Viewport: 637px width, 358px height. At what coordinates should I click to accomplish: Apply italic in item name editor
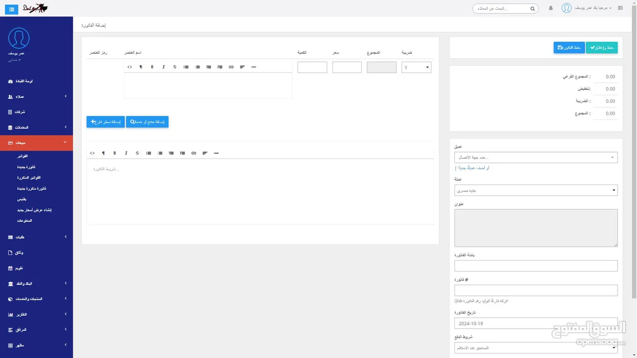[163, 67]
